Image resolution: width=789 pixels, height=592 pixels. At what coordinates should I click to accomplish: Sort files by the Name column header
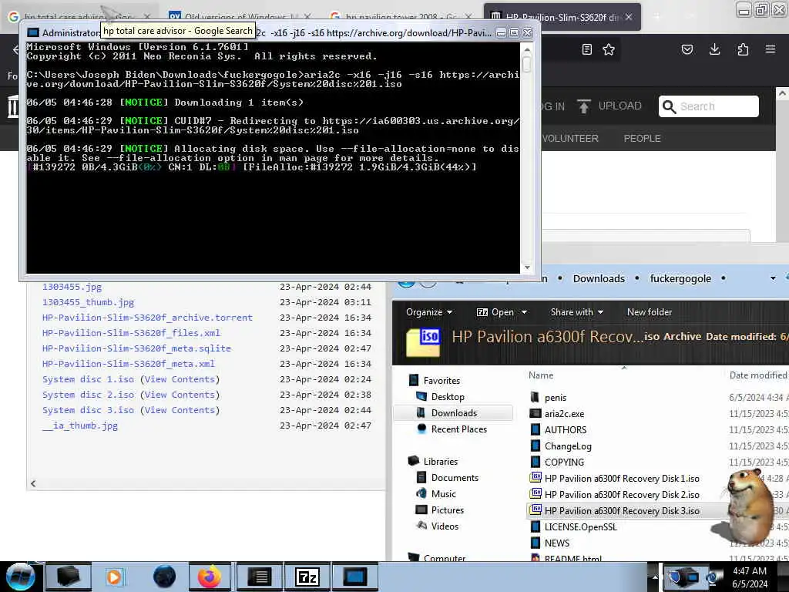coord(541,375)
